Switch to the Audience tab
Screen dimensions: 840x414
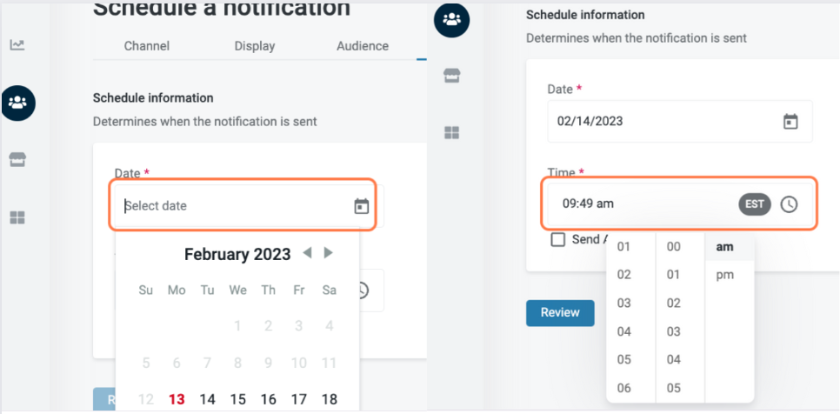coord(363,46)
